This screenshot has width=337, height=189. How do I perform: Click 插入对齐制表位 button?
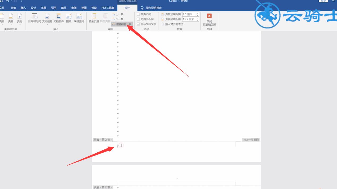click(x=172, y=24)
